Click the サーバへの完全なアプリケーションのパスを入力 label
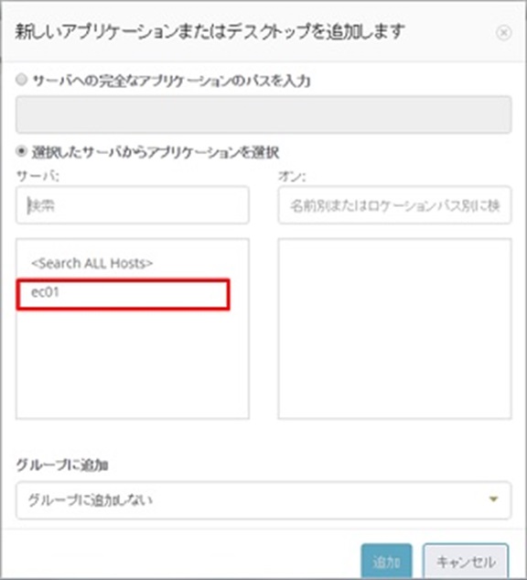Image resolution: width=527 pixels, height=580 pixels. tap(171, 81)
